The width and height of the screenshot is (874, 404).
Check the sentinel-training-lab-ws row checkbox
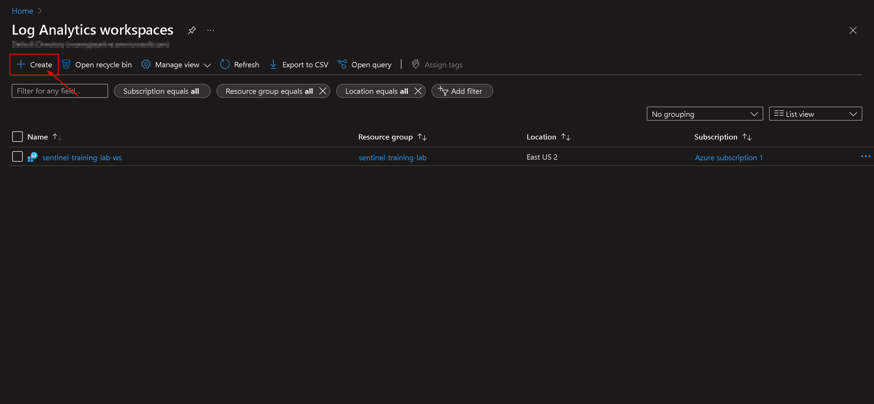17,157
